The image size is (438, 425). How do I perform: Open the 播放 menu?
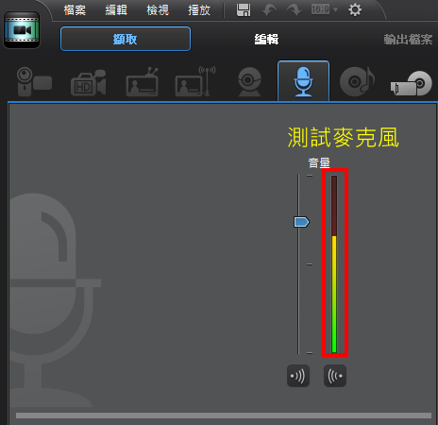199,10
